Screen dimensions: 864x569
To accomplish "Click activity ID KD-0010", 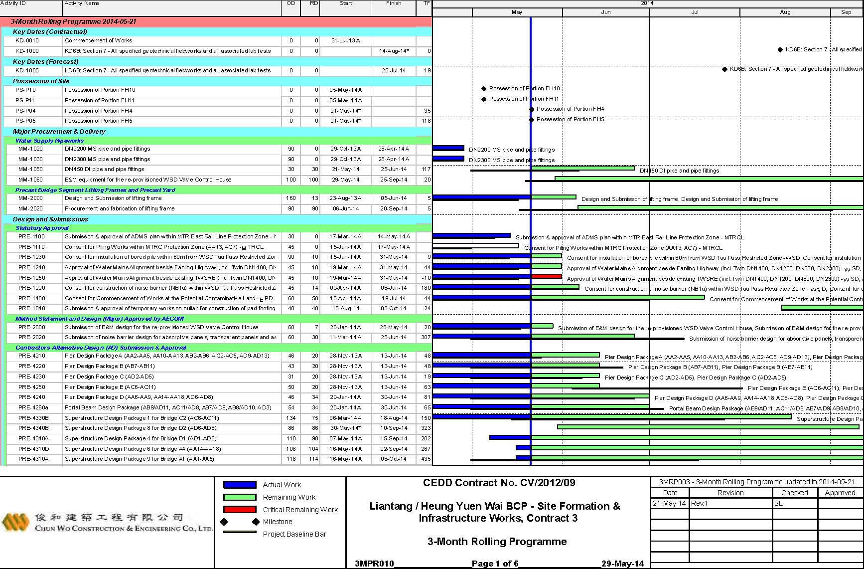I will (x=27, y=41).
